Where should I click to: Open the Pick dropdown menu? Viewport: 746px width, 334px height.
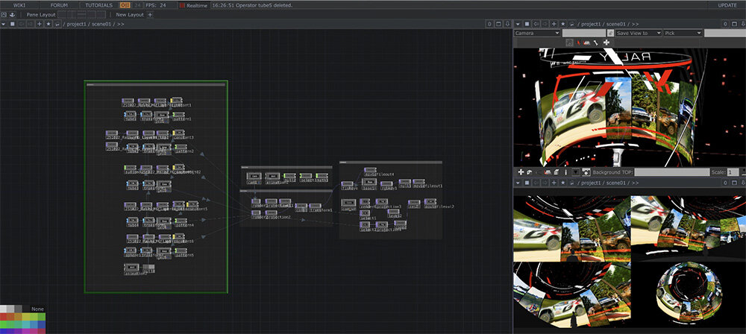[x=683, y=34]
